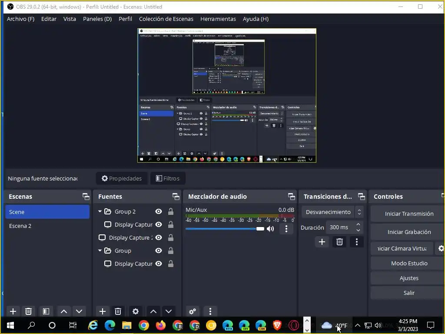Open Archivo (F) menu

point(20,19)
